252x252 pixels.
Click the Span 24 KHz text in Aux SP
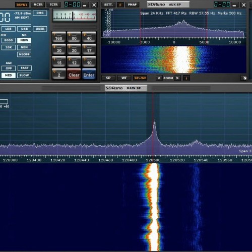pos(152,13)
